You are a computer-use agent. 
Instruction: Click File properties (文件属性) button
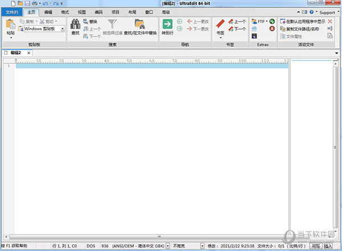(291, 37)
